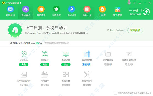Click the scanned file path GROOVEEX.DLL
The image size is (153, 96).
pos(56,33)
